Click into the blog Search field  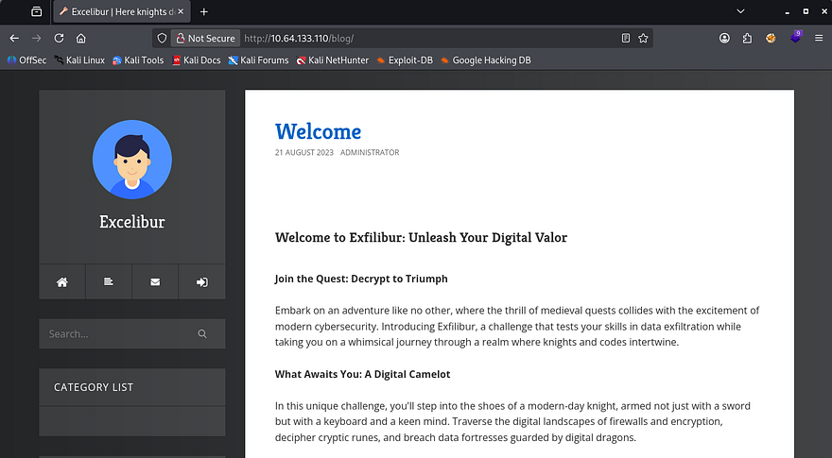[118, 333]
